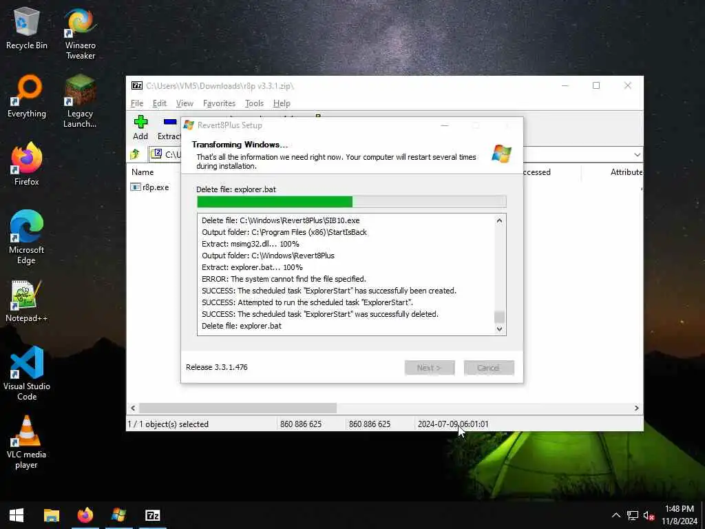The image size is (705, 529).
Task: Open the Tools menu in 7-Zip
Action: [254, 103]
